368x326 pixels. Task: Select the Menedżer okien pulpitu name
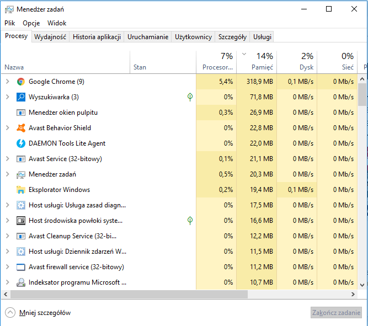(63, 113)
